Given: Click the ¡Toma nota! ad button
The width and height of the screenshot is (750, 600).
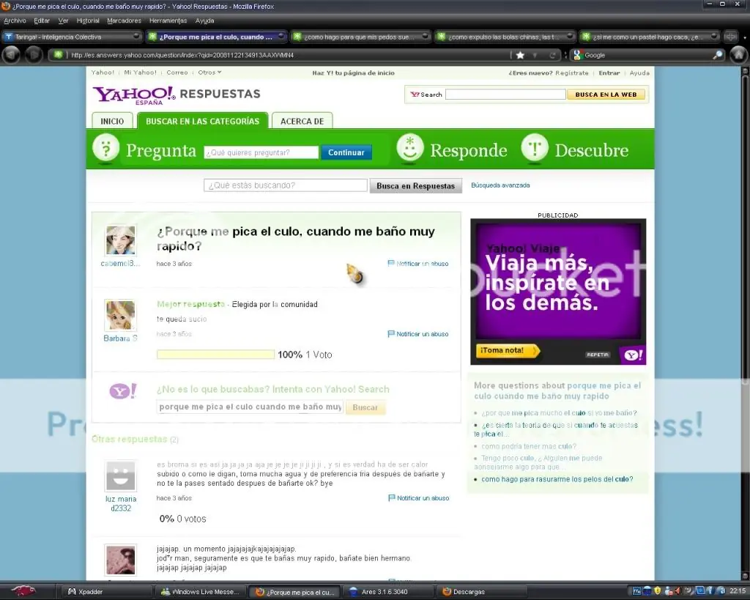Looking at the screenshot, I should click(508, 351).
